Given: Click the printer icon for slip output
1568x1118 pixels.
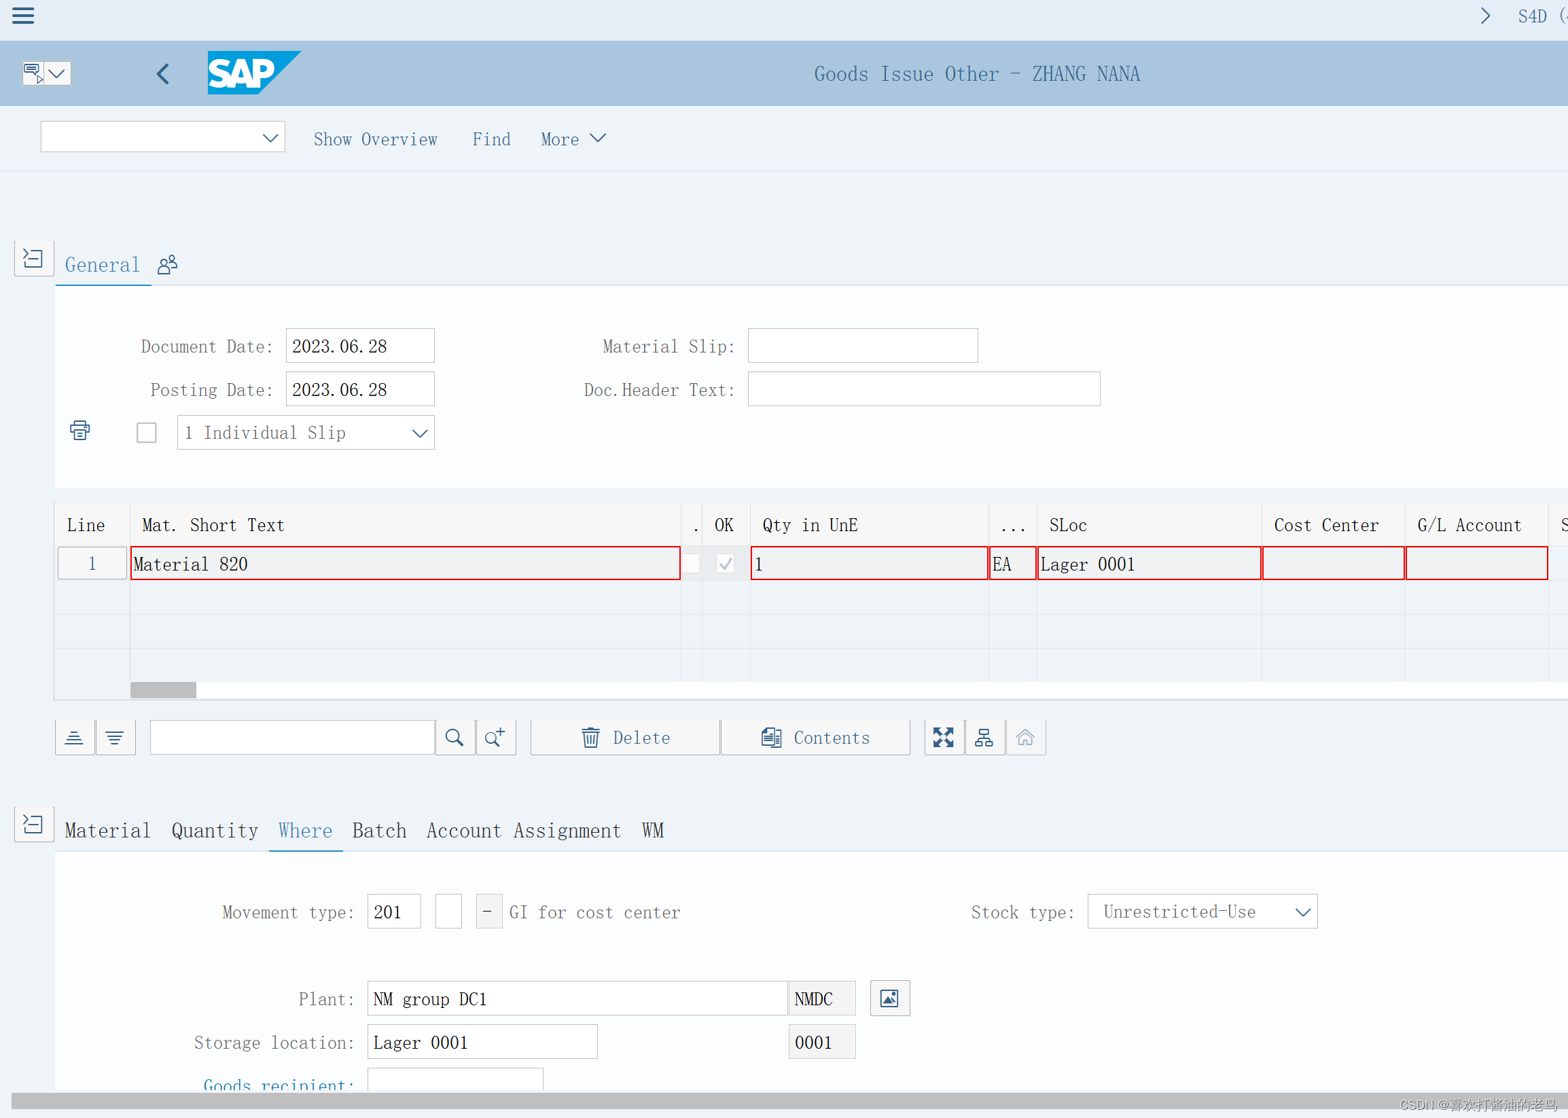Looking at the screenshot, I should click(x=79, y=430).
